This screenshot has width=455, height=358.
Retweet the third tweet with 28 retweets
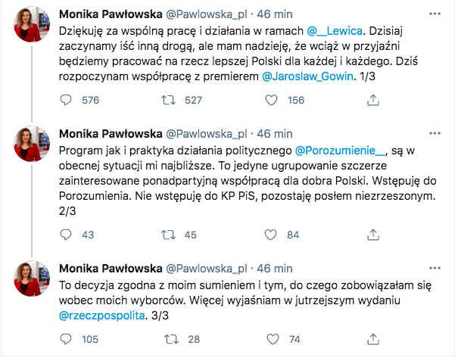pos(170,338)
